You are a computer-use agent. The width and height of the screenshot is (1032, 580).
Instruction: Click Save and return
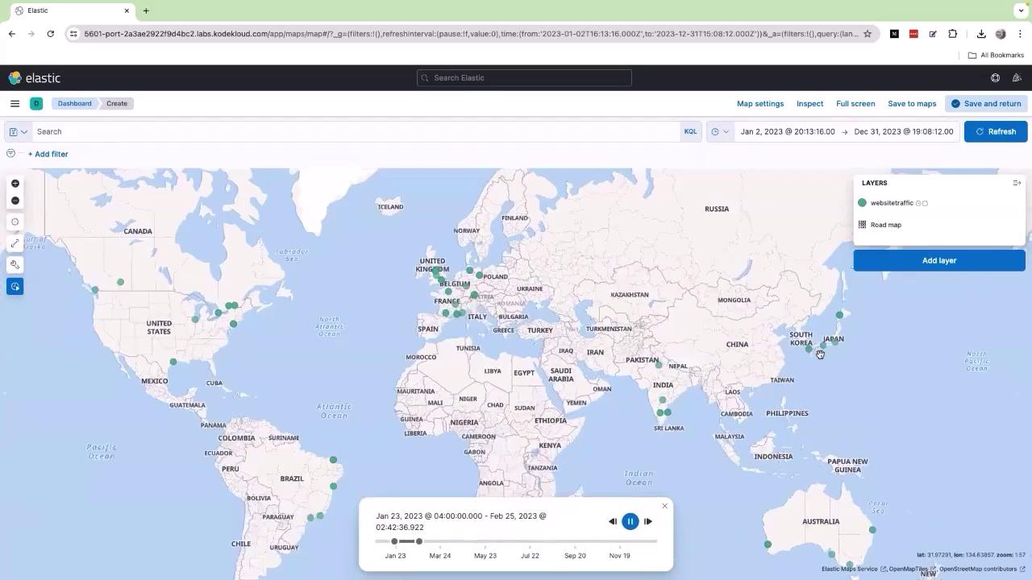click(986, 103)
